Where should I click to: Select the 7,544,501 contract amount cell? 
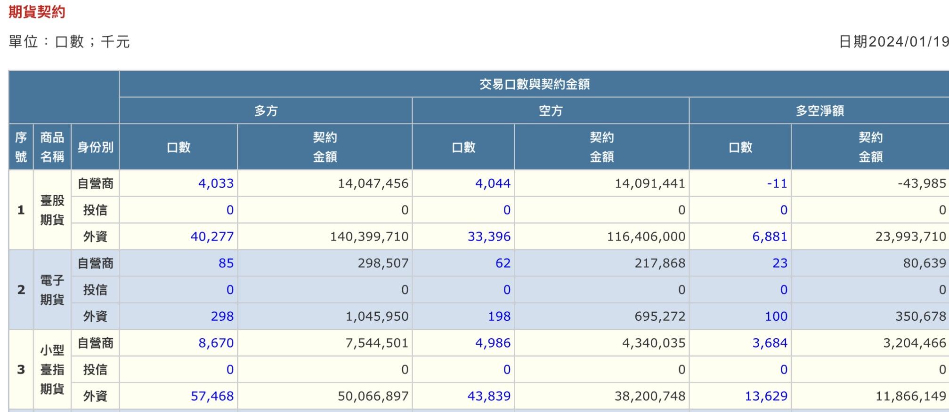[x=325, y=343]
